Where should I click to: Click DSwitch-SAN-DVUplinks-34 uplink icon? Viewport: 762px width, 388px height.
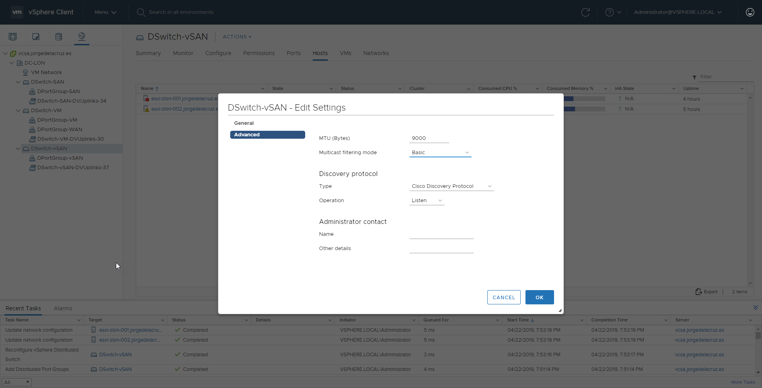click(33, 101)
